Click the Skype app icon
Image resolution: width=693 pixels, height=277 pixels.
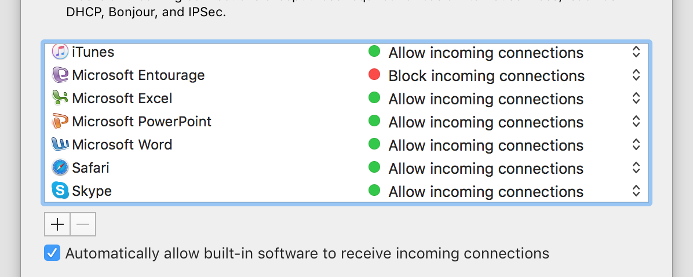point(60,191)
